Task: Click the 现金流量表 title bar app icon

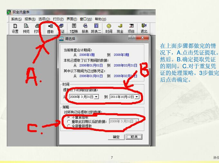Action: (9, 12)
